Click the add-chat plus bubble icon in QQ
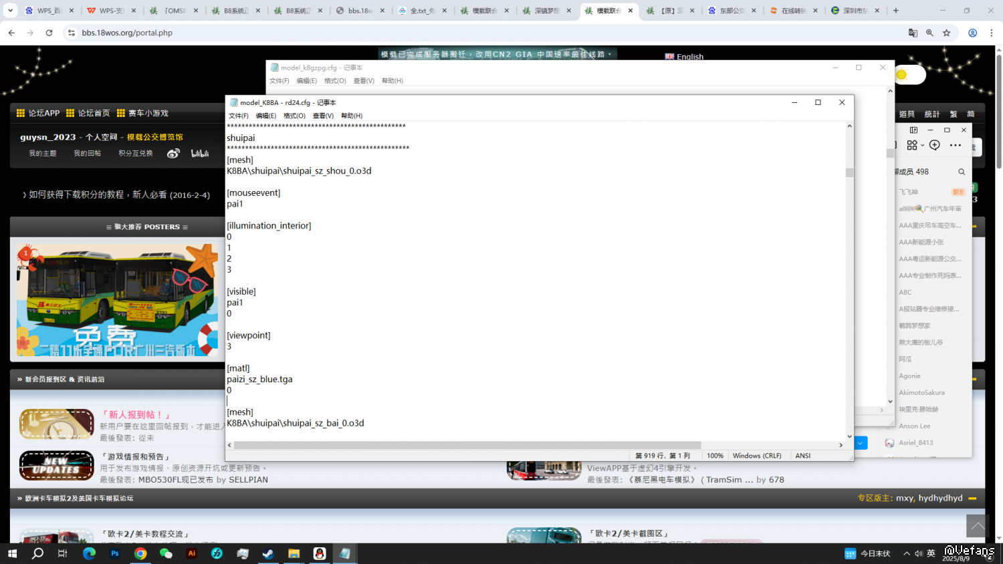This screenshot has width=1003, height=564. pyautogui.click(x=935, y=145)
